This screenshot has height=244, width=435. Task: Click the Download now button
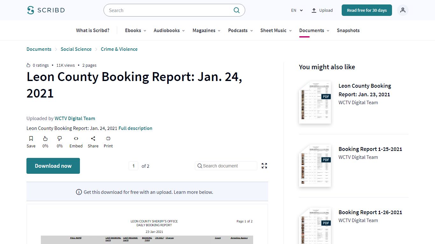point(53,166)
